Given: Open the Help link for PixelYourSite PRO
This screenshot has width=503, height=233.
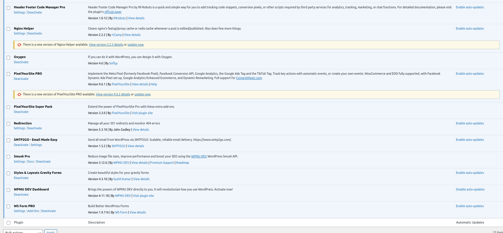Looking at the screenshot, I should click(154, 84).
